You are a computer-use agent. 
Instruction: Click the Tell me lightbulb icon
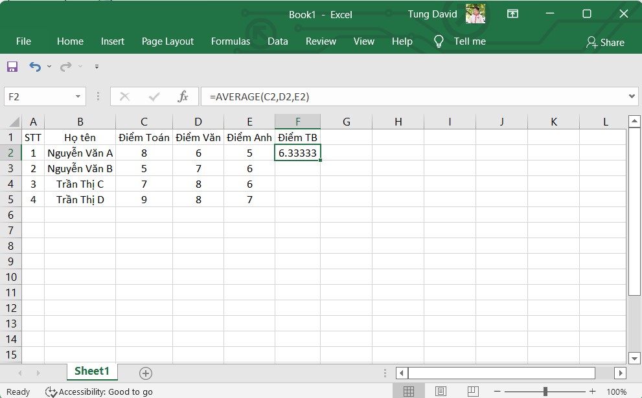coord(439,41)
